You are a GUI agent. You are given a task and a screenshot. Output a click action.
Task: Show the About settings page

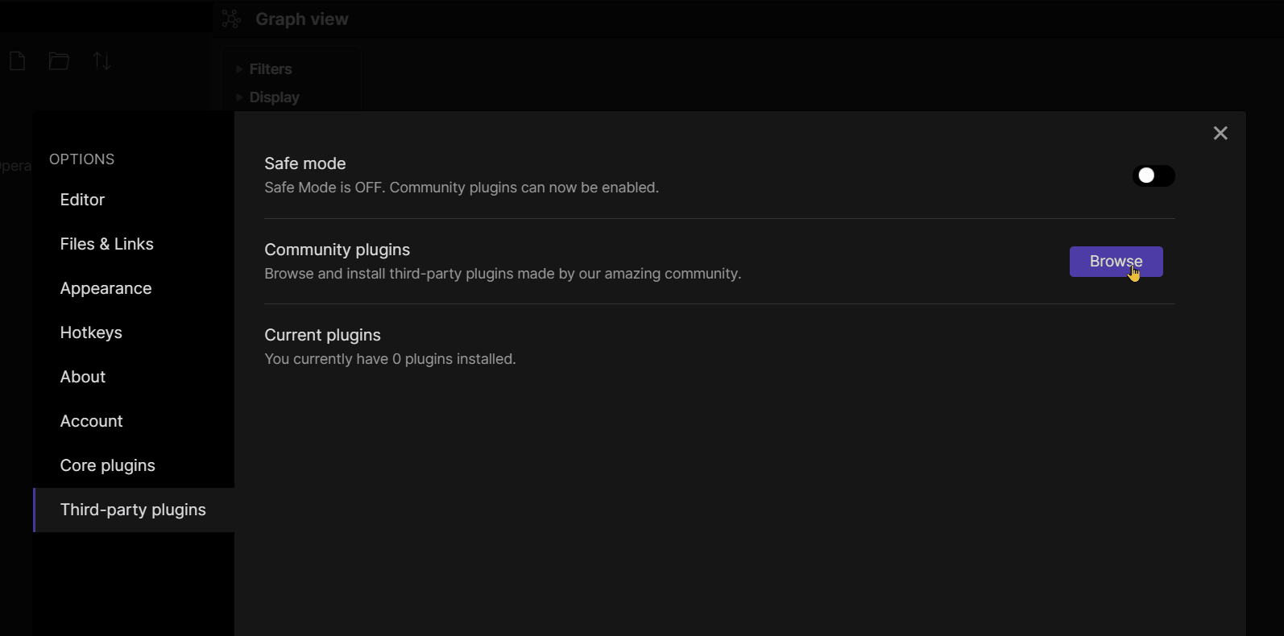(82, 377)
